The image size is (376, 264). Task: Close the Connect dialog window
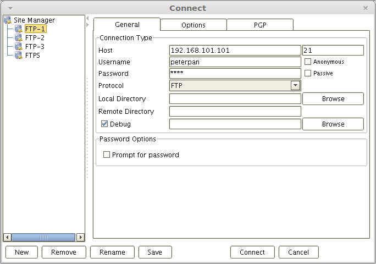point(366,8)
